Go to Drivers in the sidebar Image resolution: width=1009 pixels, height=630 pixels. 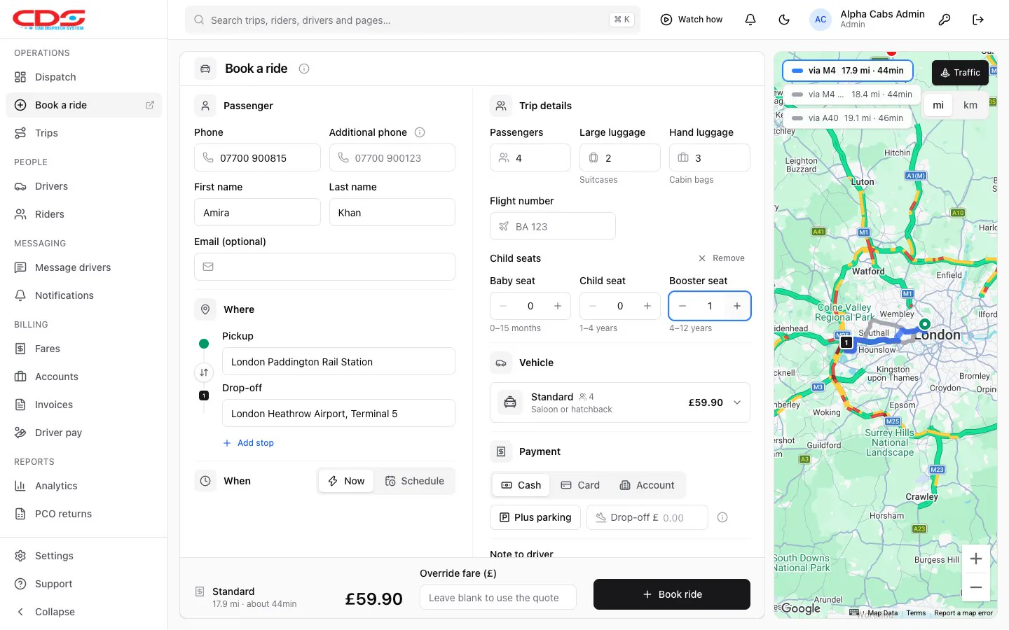84,186
